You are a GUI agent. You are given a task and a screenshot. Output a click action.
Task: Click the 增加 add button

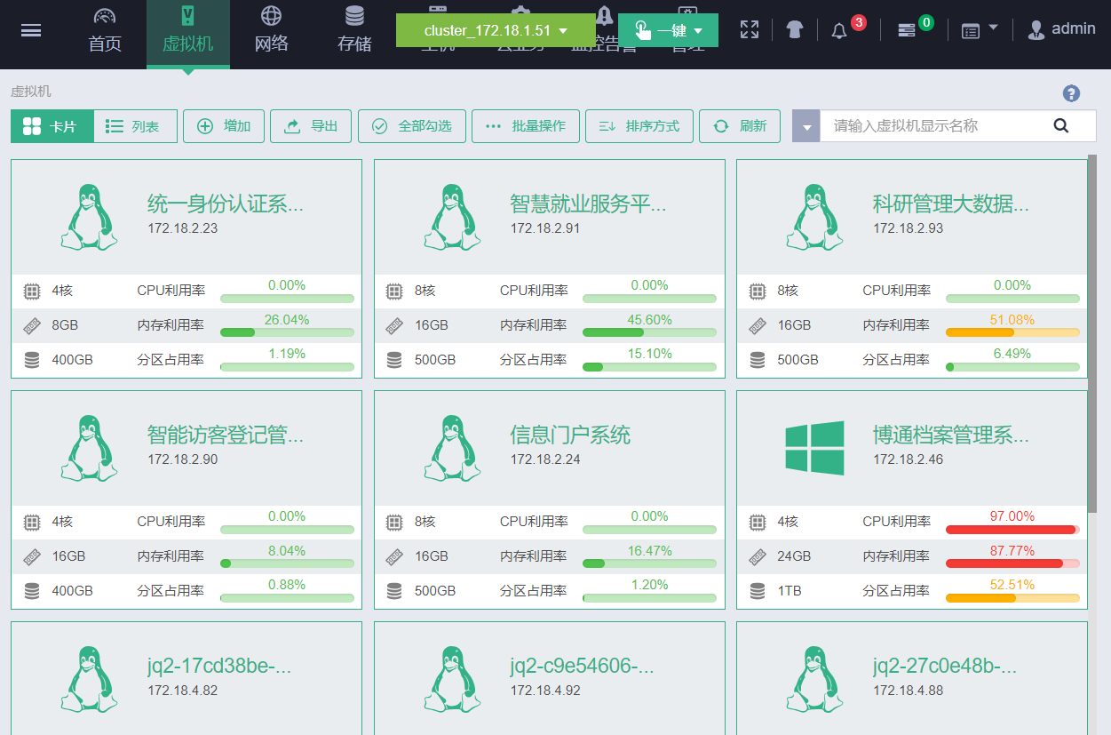224,126
